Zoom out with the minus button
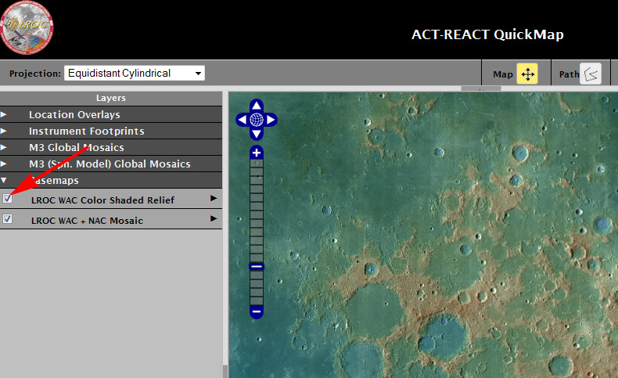 click(x=257, y=311)
